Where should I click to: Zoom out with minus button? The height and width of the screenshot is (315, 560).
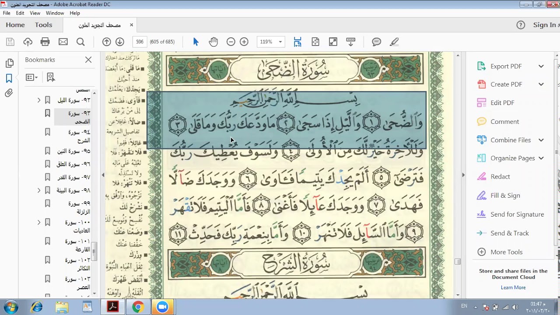point(231,42)
